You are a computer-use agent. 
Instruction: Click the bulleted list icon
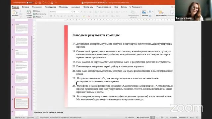pos(96,12)
